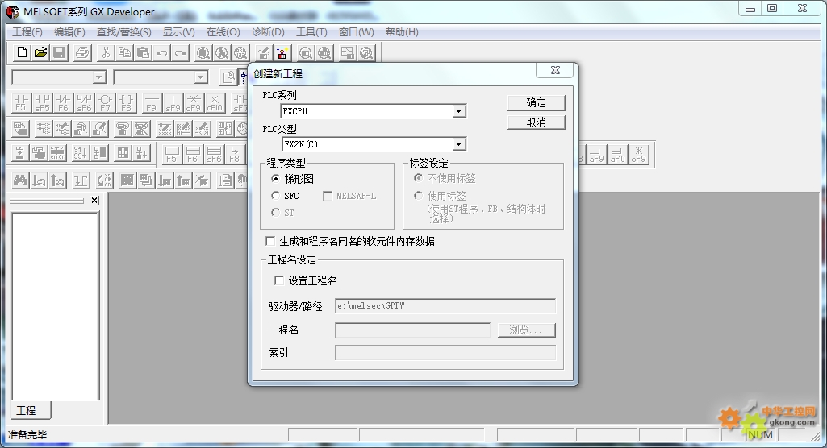This screenshot has height=448, width=827.
Task: Click the sF5 parallel open contact icon
Action: (42, 103)
